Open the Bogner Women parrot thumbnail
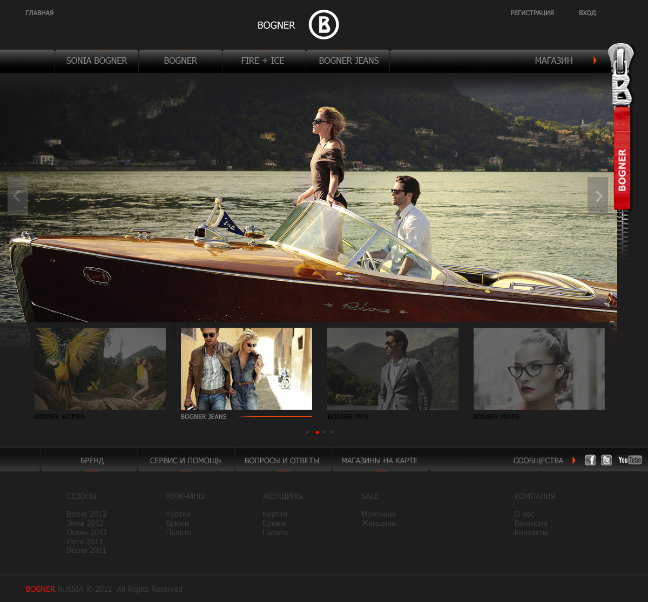 100,369
